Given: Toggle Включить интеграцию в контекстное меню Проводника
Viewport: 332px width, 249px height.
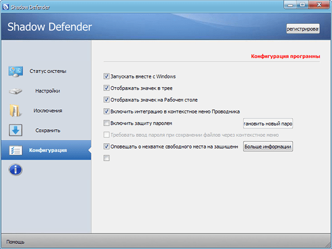Looking at the screenshot, I should click(106, 111).
